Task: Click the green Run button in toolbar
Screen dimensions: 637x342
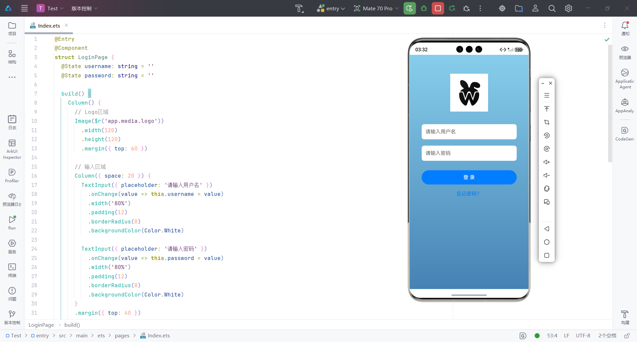Action: click(410, 8)
